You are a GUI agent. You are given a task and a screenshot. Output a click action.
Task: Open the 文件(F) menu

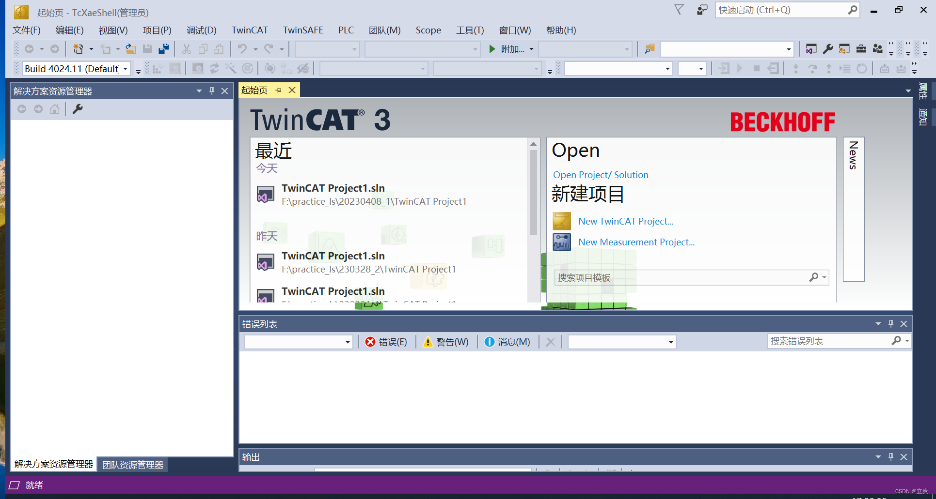(27, 30)
